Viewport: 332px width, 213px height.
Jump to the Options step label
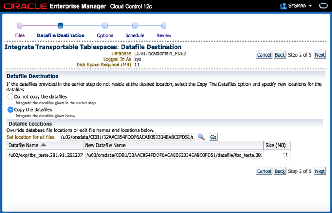pos(105,35)
